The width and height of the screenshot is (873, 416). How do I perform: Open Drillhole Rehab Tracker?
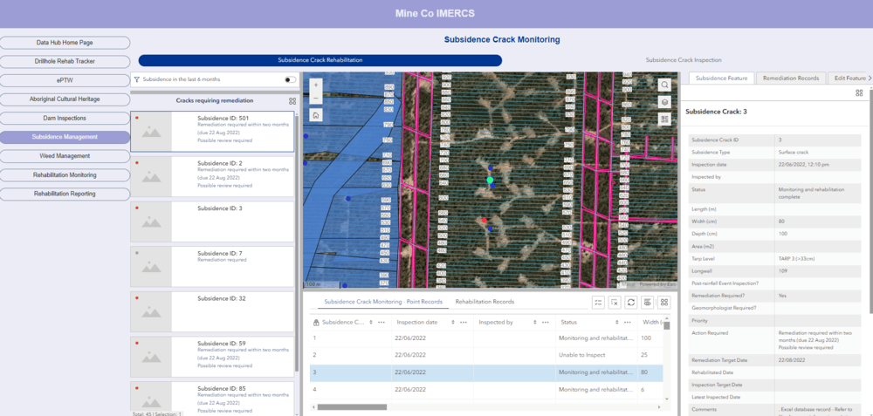coord(65,61)
